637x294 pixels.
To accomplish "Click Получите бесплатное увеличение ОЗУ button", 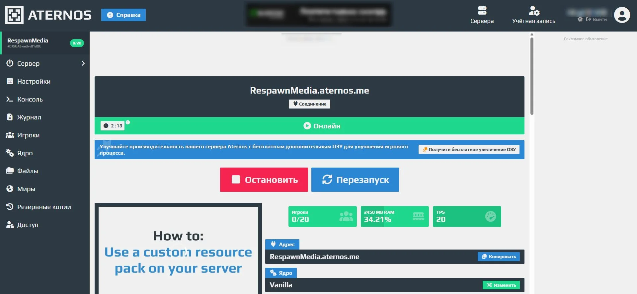I will (x=469, y=150).
